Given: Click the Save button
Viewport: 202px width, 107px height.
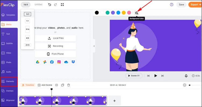Looking at the screenshot, I should click(x=181, y=5).
